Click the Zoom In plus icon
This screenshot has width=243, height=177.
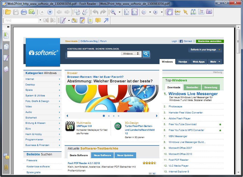coord(155,12)
